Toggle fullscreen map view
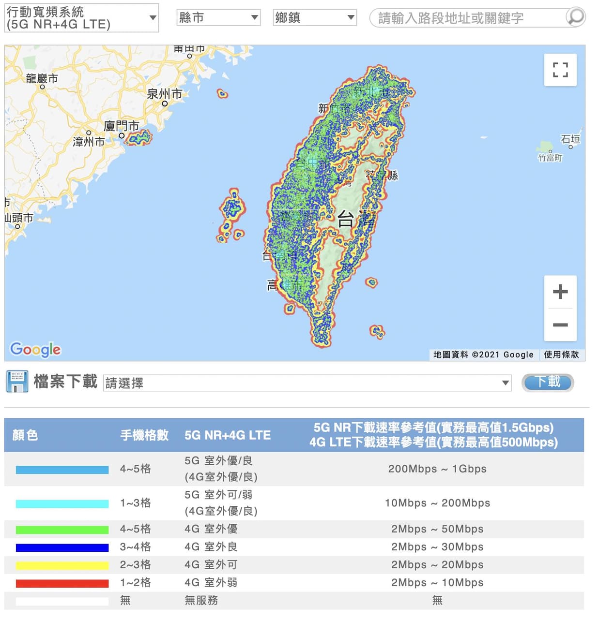The image size is (598, 619). pos(560,70)
